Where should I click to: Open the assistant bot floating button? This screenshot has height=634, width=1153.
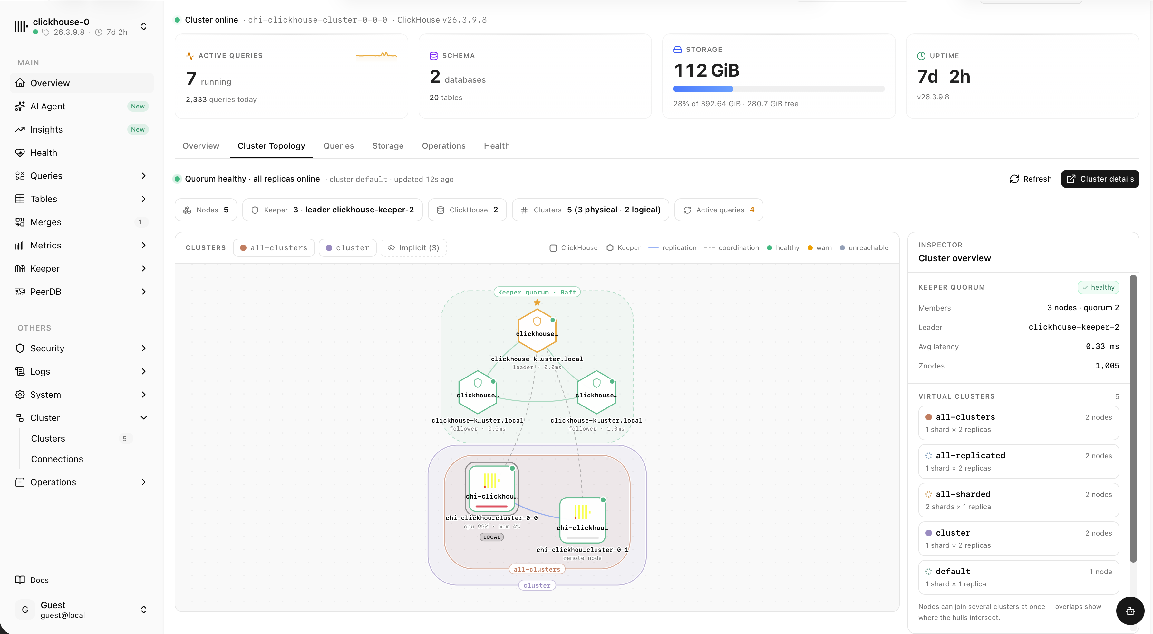(x=1130, y=611)
